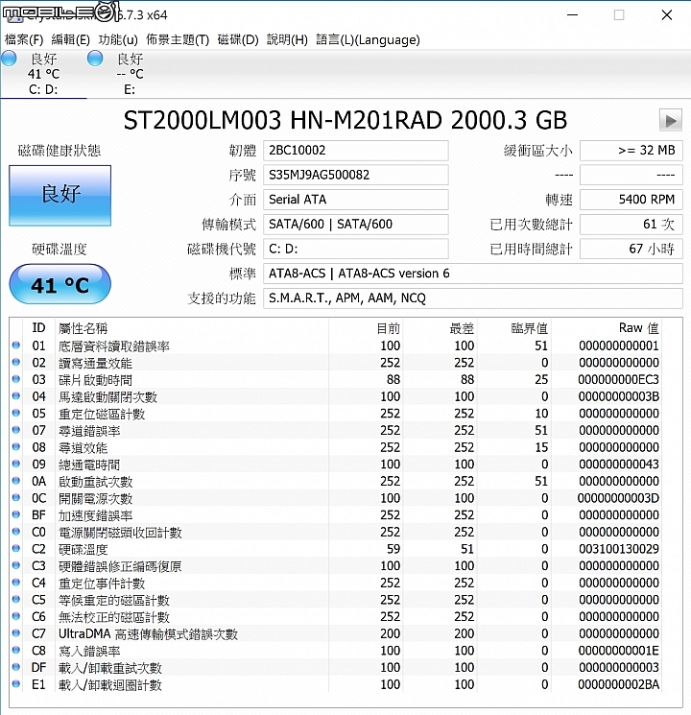Open the 功能(u) menu

pyautogui.click(x=118, y=39)
